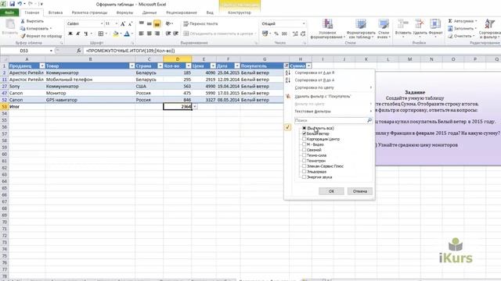Click the search field in filter popup

[x=333, y=120]
